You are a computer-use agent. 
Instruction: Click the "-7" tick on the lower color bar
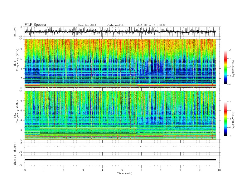230,136
